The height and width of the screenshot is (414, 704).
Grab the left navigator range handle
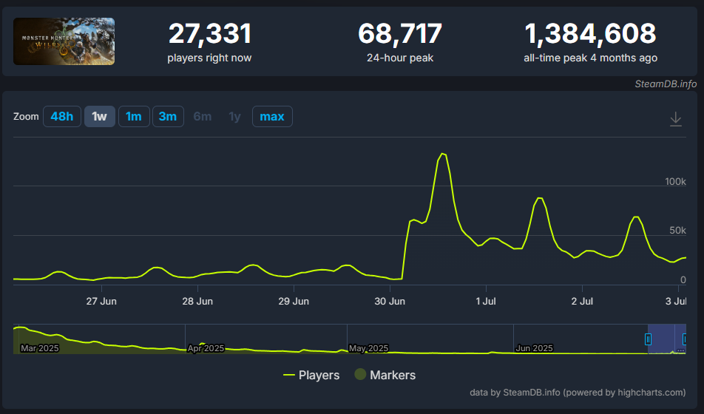coord(648,339)
